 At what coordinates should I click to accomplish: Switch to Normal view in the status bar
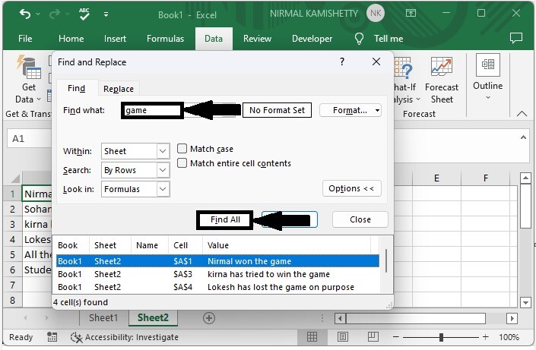[312, 337]
